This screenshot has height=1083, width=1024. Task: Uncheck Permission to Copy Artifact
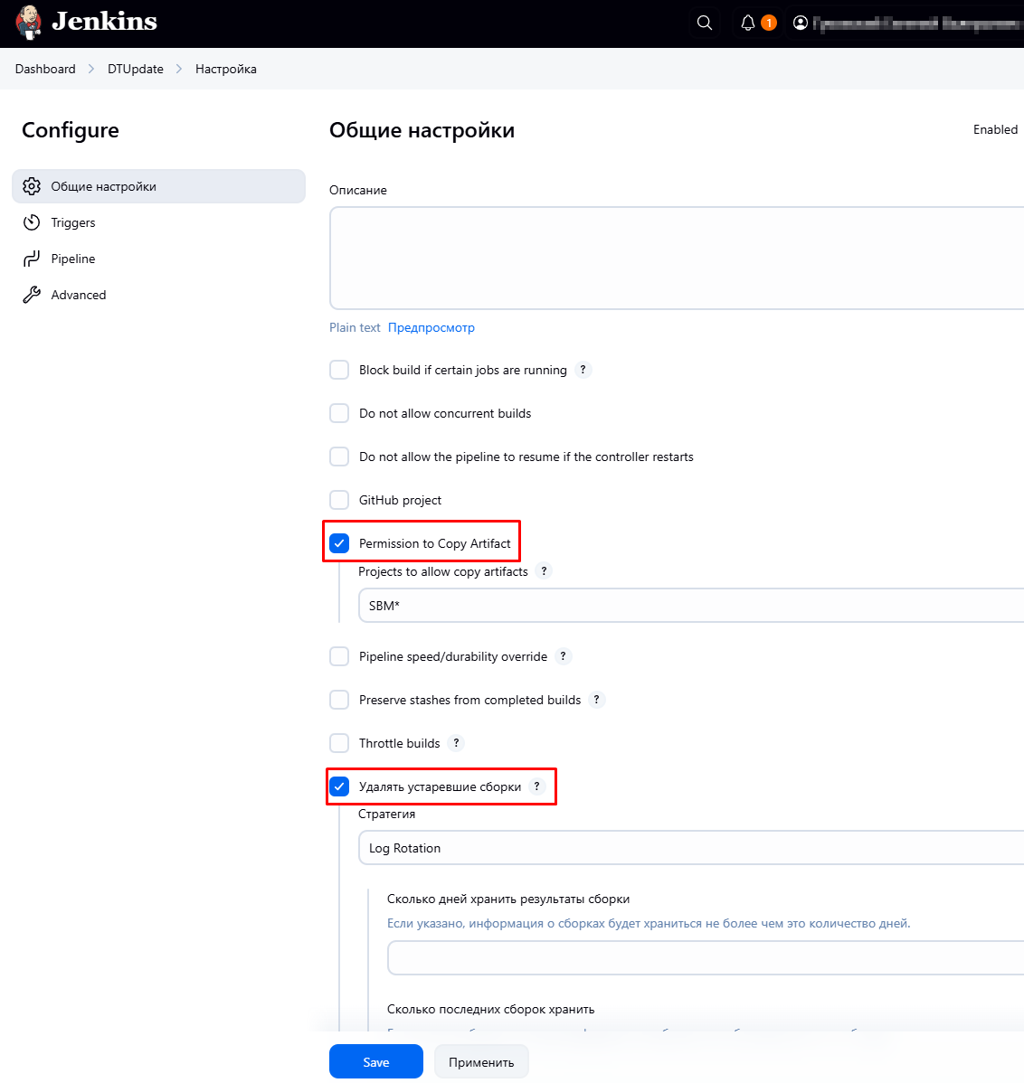click(339, 543)
